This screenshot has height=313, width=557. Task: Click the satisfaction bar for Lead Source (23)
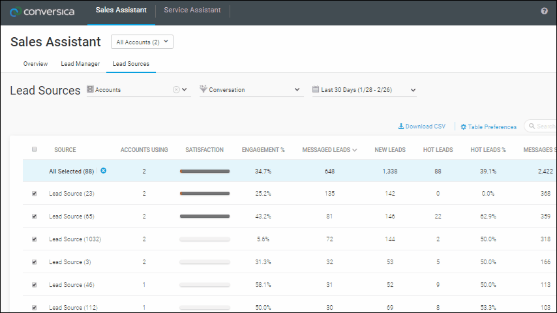pos(205,194)
